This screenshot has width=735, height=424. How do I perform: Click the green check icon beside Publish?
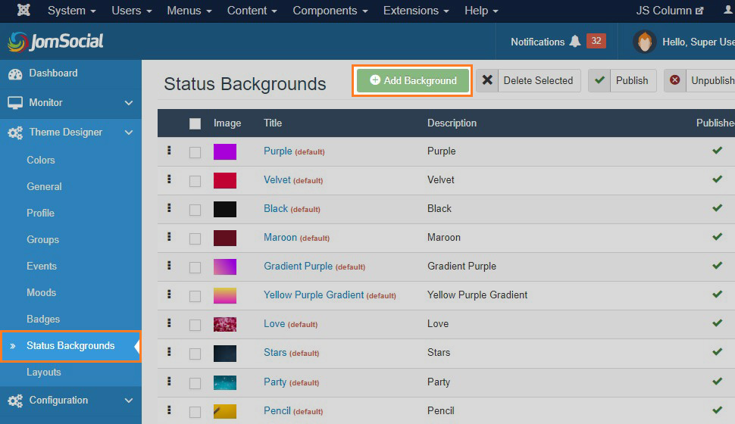pyautogui.click(x=599, y=80)
